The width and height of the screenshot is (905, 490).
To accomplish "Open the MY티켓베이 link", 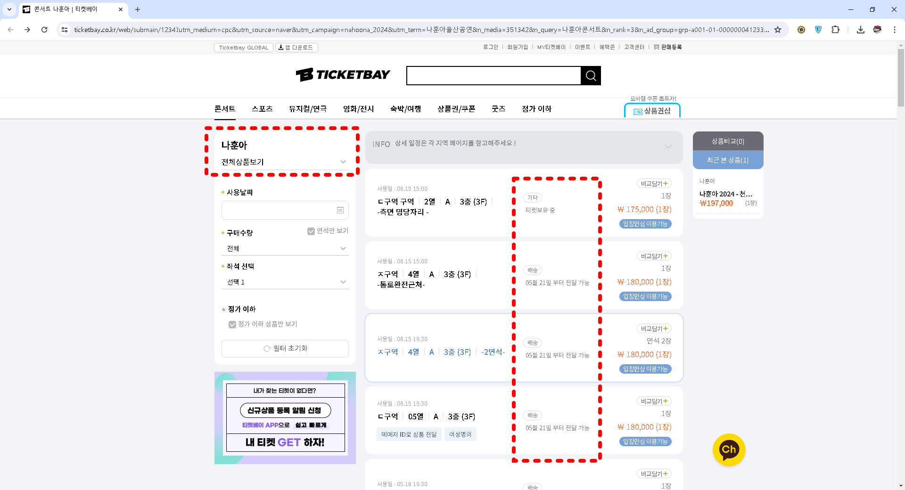I will (x=551, y=47).
